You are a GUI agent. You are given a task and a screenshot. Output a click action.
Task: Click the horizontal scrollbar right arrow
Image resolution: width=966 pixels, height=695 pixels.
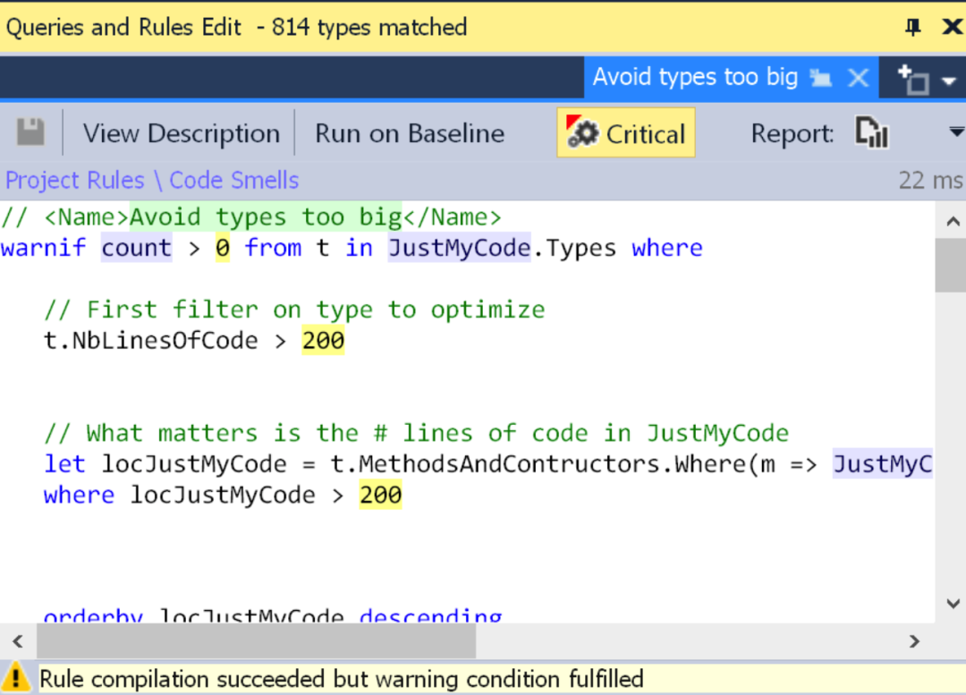click(914, 640)
